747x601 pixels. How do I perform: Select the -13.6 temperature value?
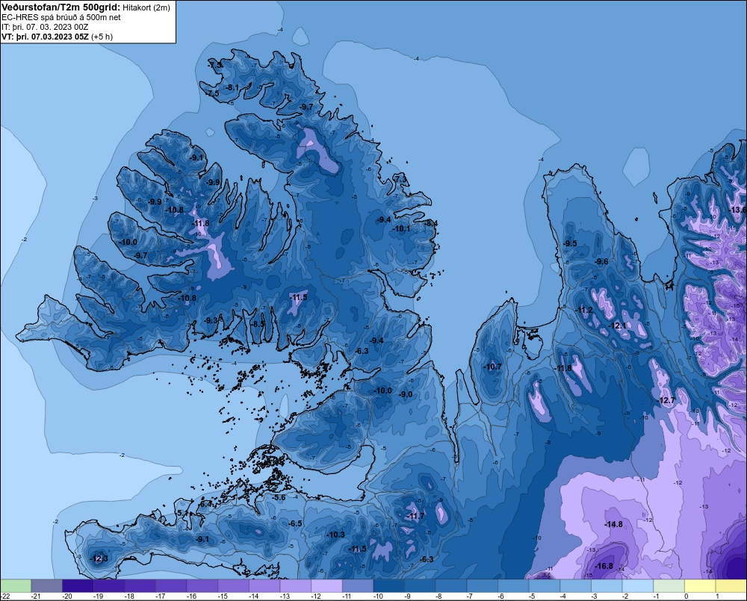point(738,210)
